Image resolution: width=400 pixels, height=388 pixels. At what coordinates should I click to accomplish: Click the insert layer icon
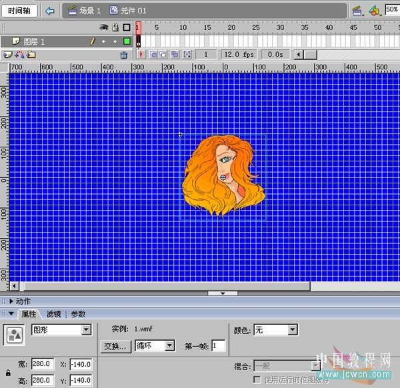[7, 55]
